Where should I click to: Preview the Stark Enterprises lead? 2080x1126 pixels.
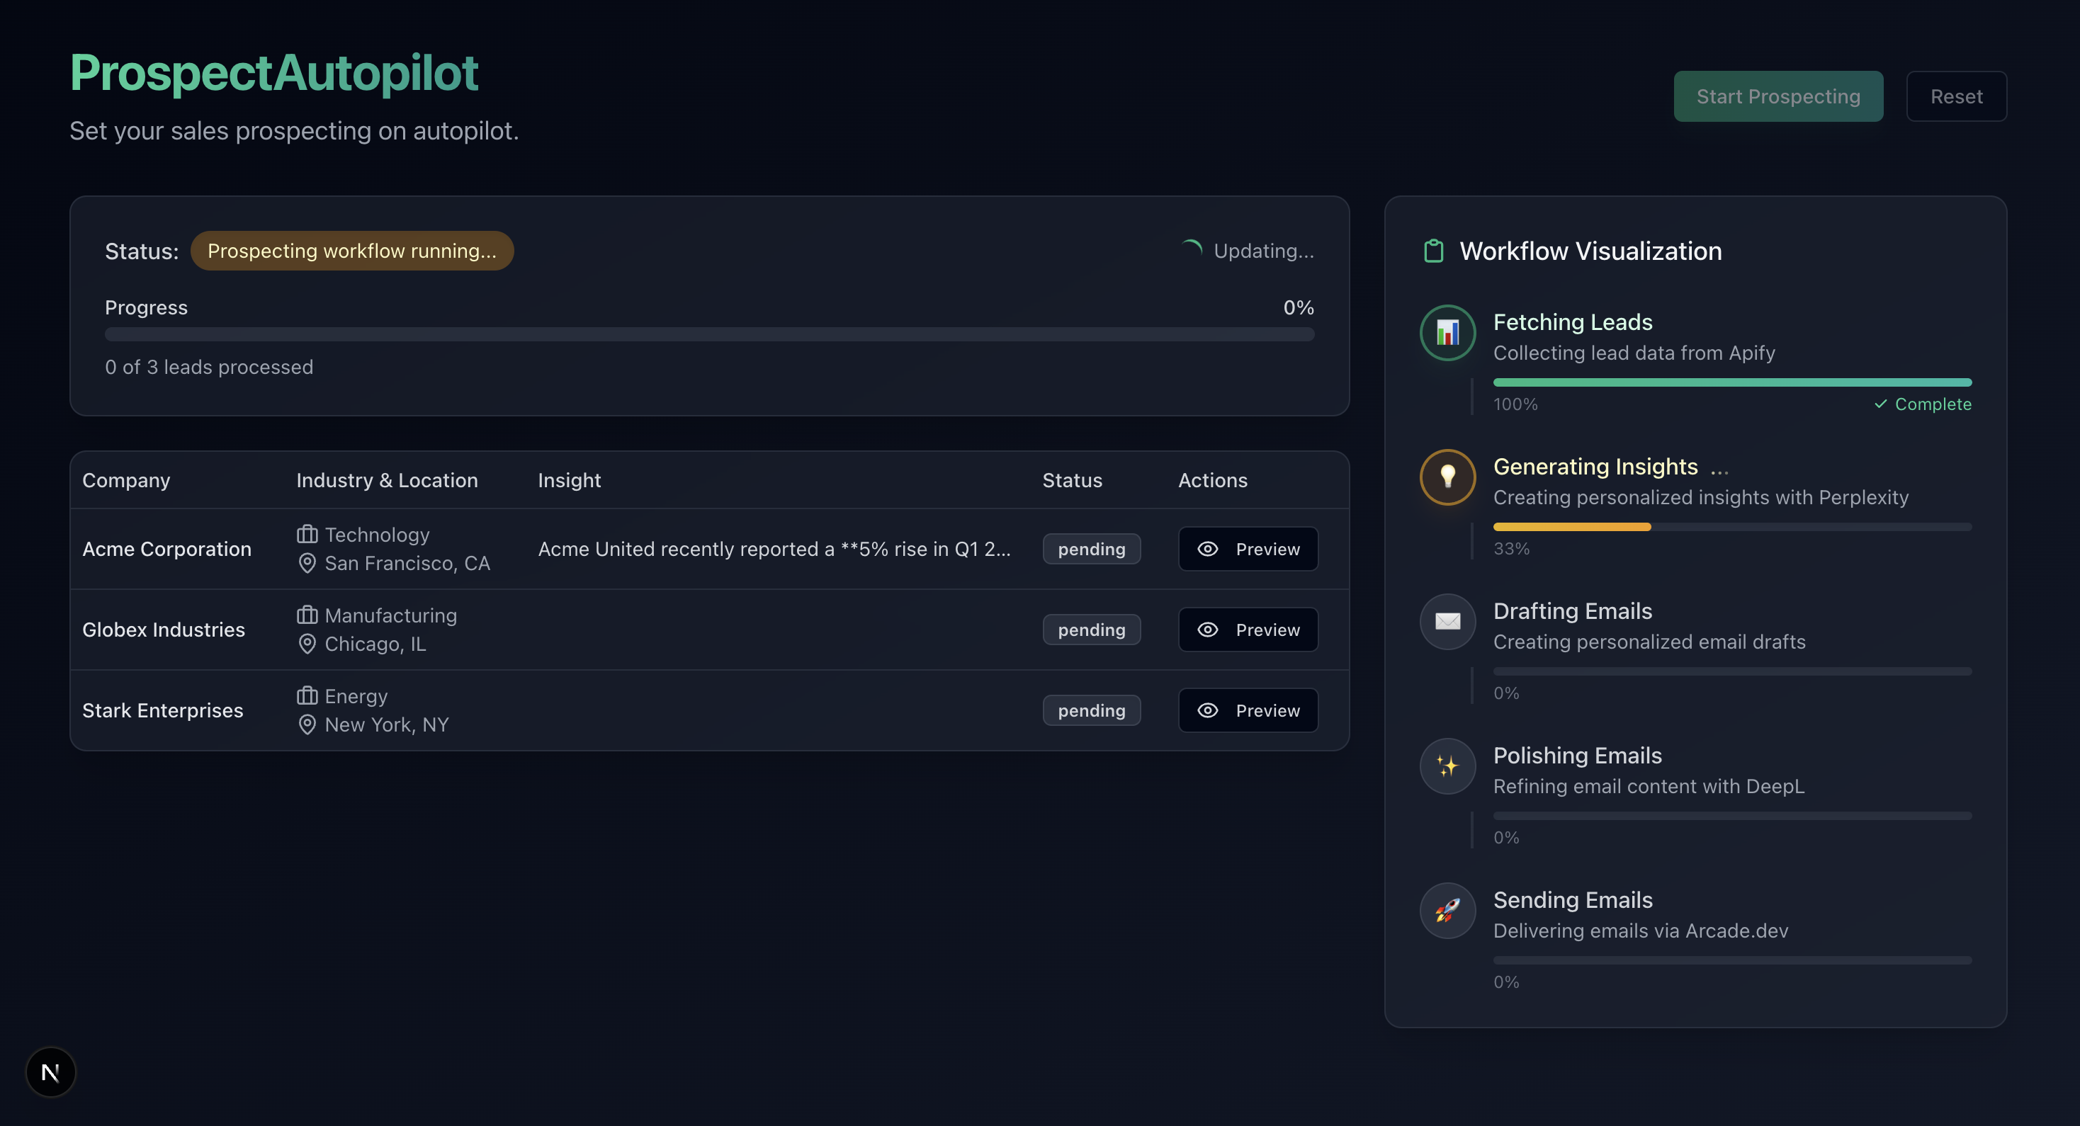point(1248,710)
